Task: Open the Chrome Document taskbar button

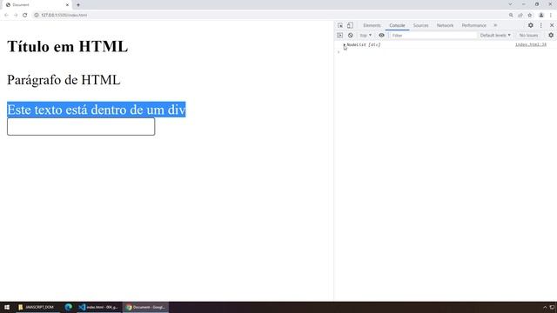Action: pos(145,307)
